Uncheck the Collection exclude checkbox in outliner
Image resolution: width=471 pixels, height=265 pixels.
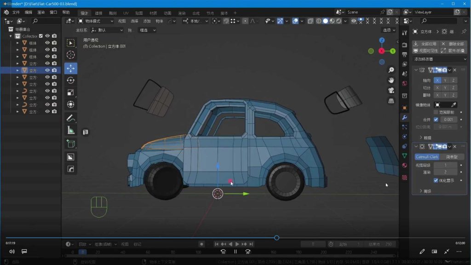click(41, 36)
